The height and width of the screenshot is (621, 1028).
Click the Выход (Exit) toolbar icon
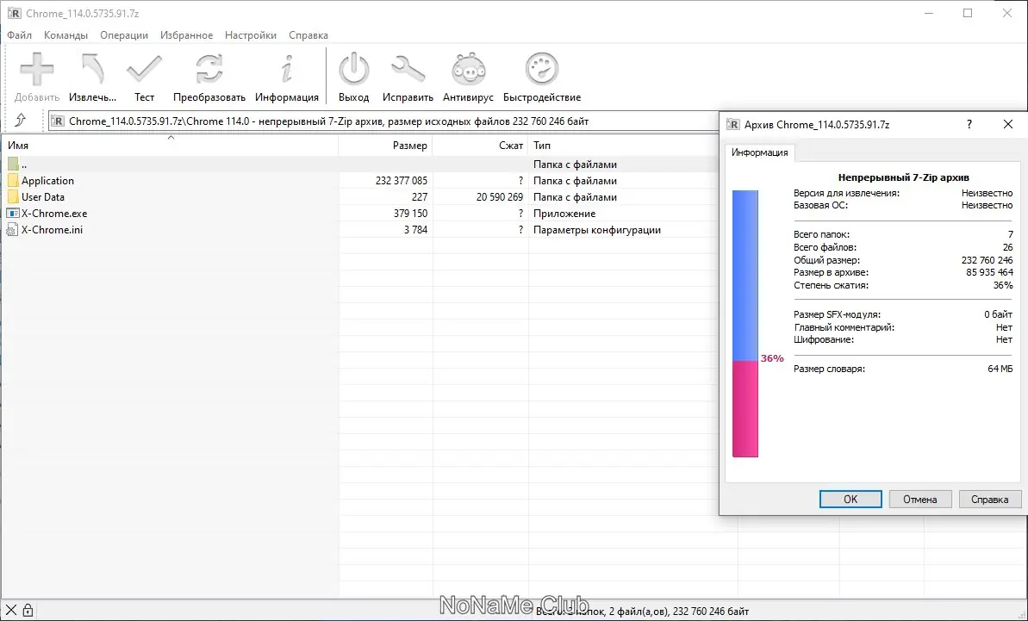point(353,69)
